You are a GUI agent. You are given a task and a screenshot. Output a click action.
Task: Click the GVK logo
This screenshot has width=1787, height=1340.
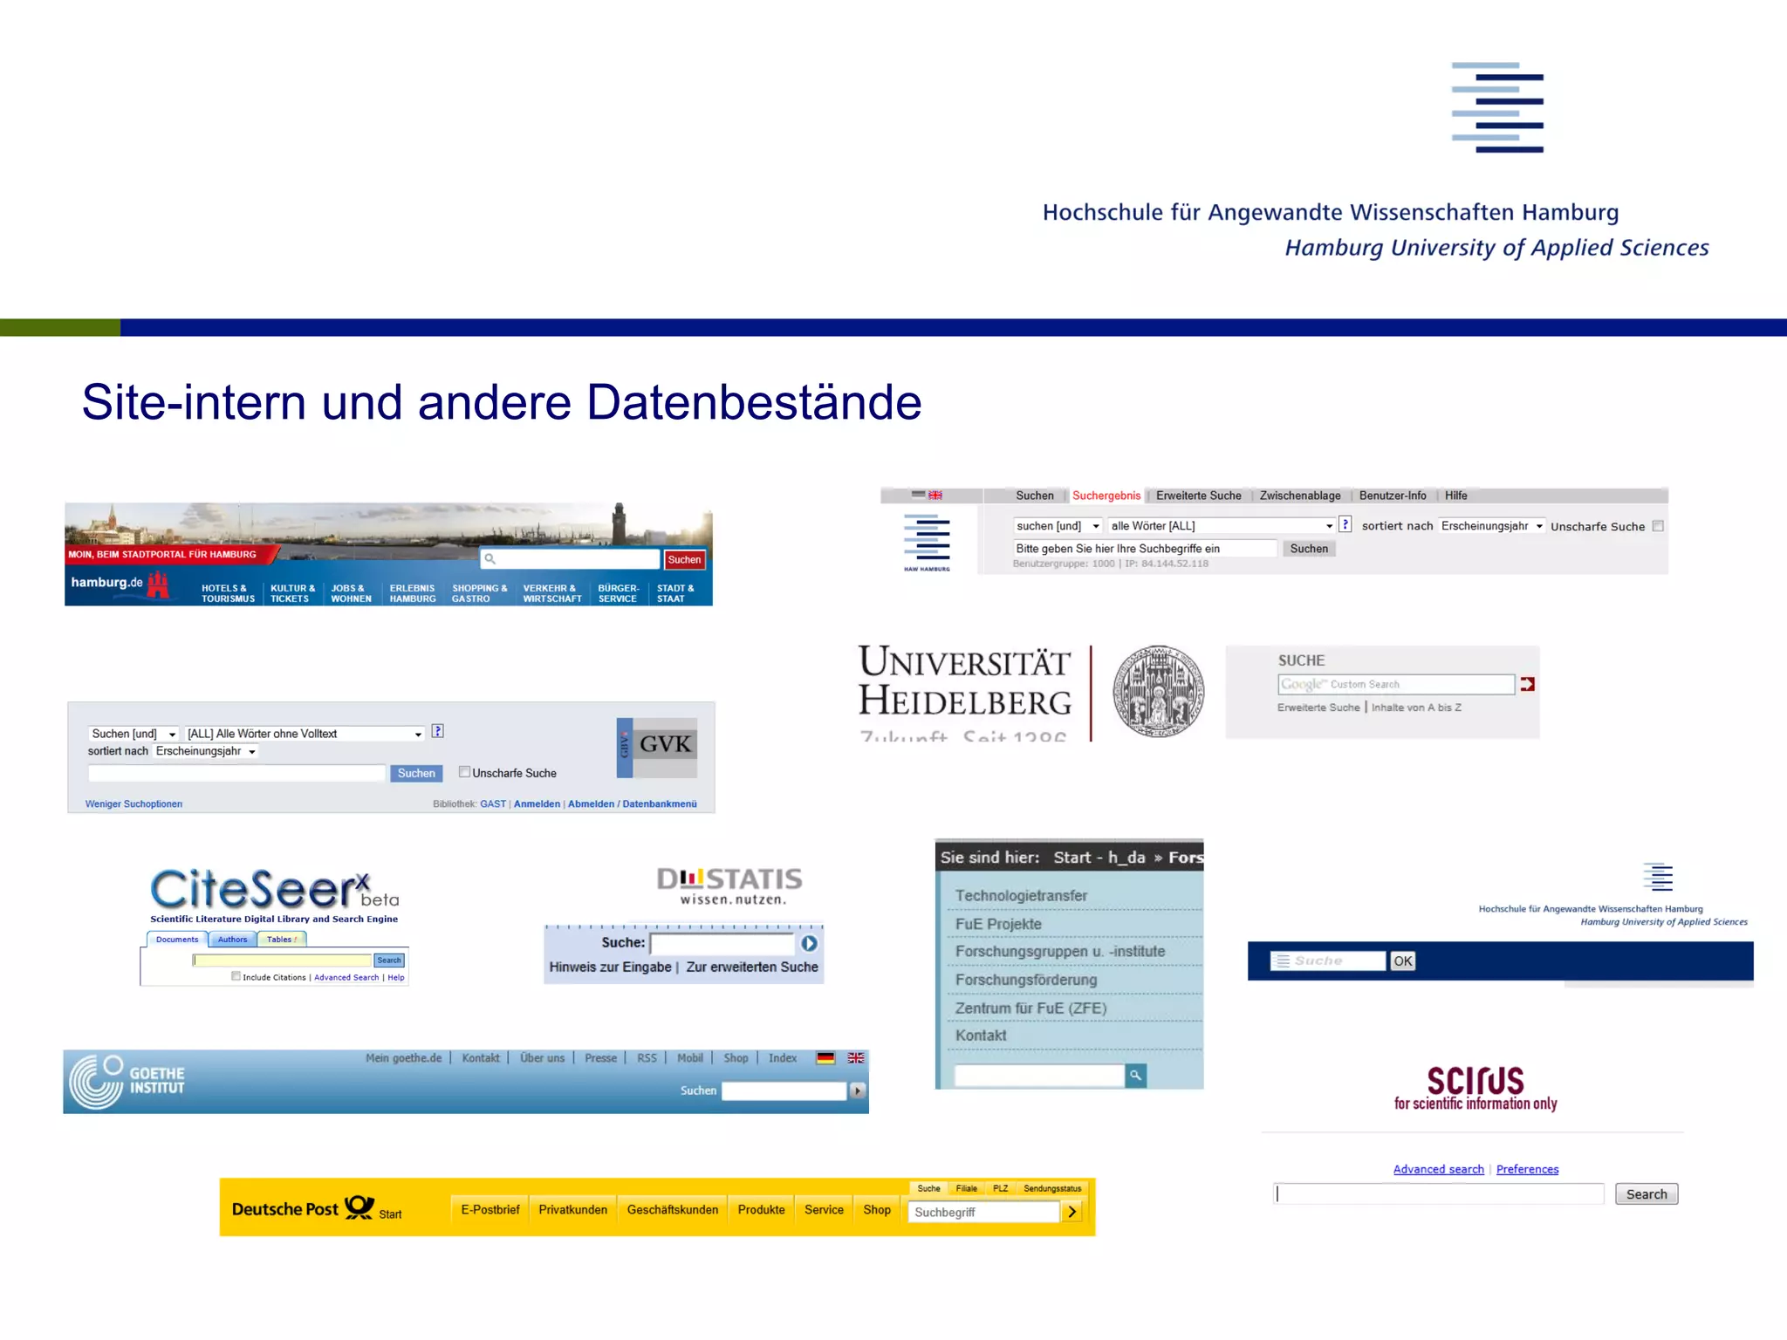coord(657,748)
